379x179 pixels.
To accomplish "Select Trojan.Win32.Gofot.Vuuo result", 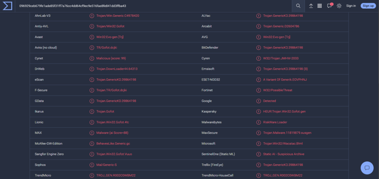I will pyautogui.click(x=114, y=154).
